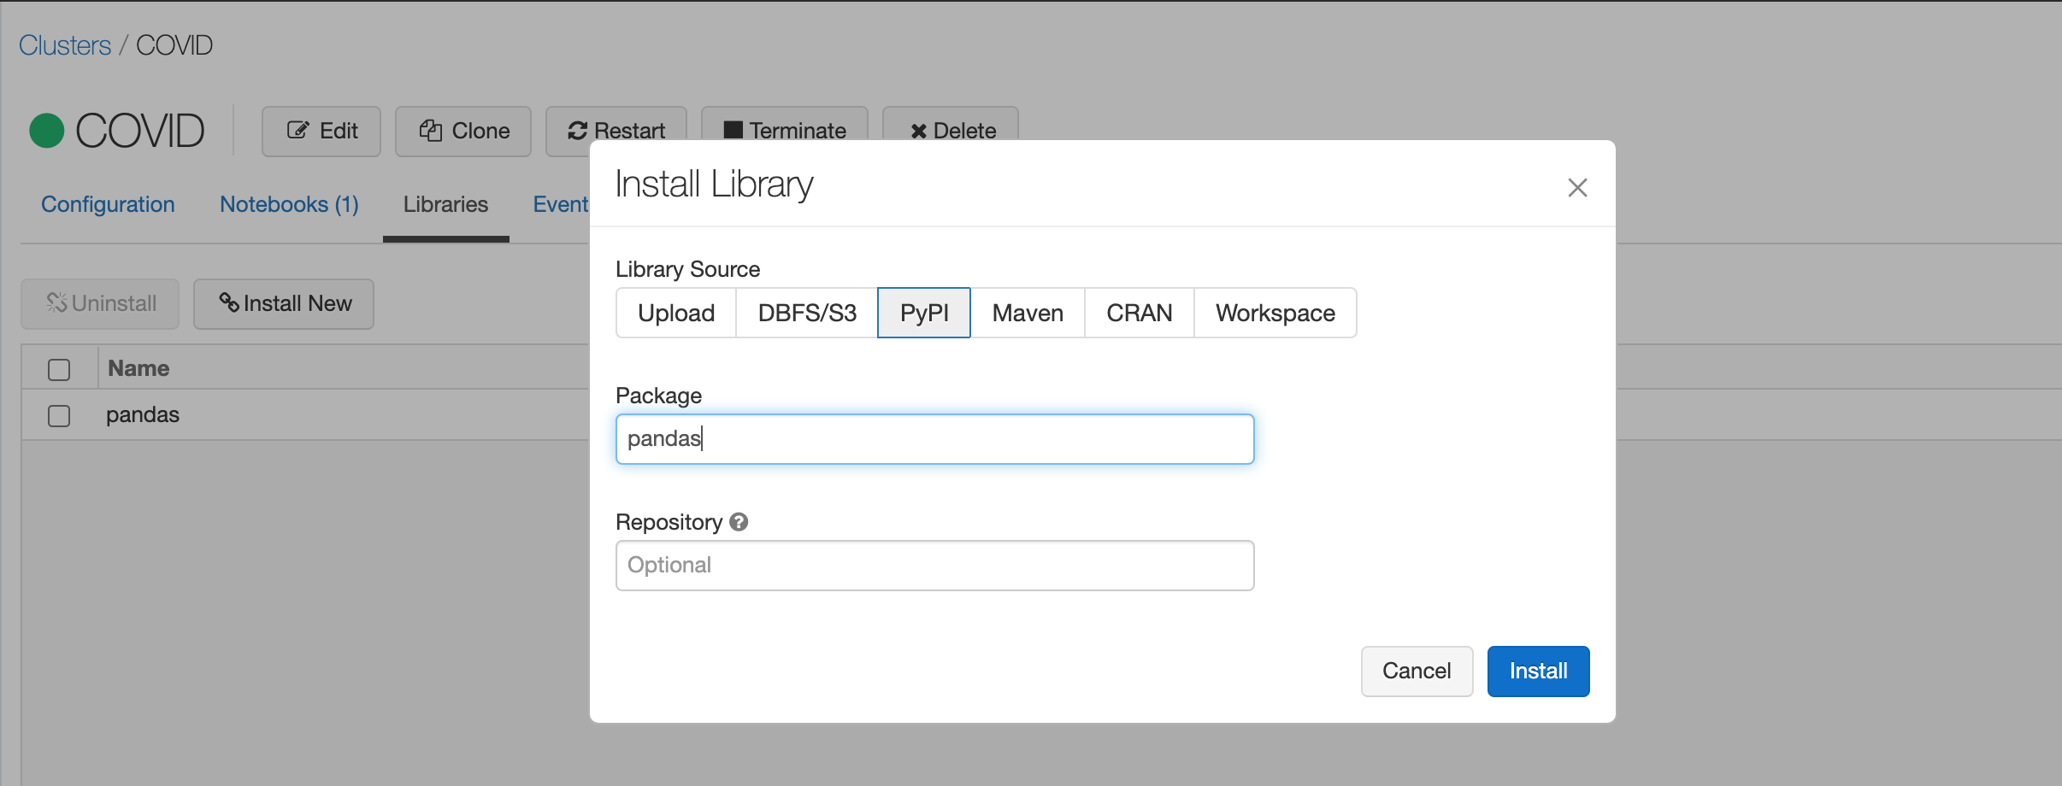2062x786 pixels.
Task: Select the Upload library source
Action: [676, 314]
